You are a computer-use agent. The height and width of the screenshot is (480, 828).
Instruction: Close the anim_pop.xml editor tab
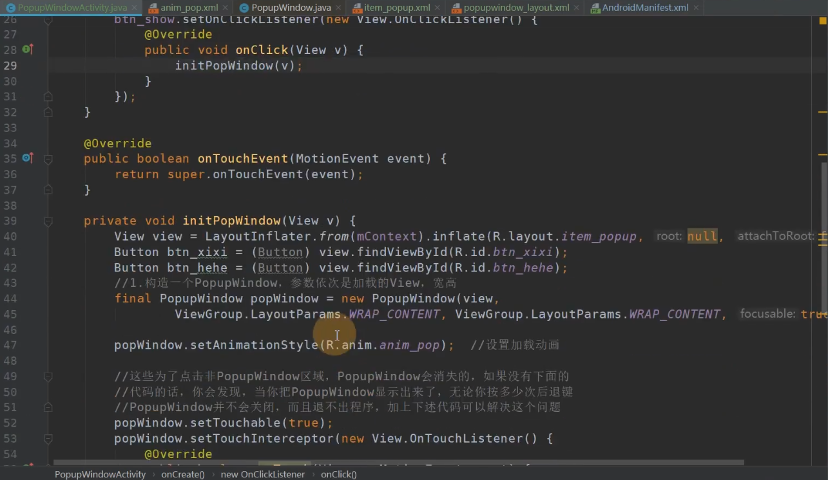point(226,8)
